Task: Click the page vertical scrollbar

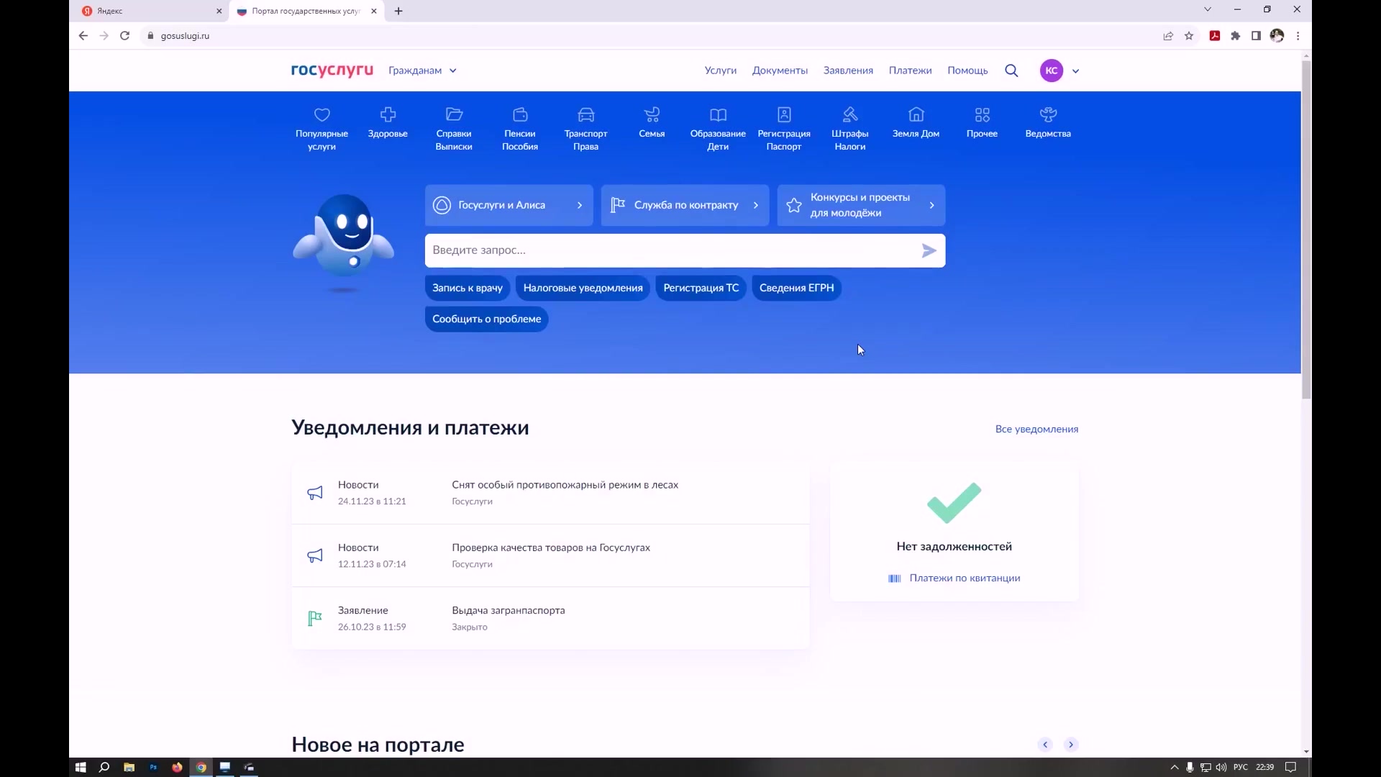Action: (x=1306, y=230)
